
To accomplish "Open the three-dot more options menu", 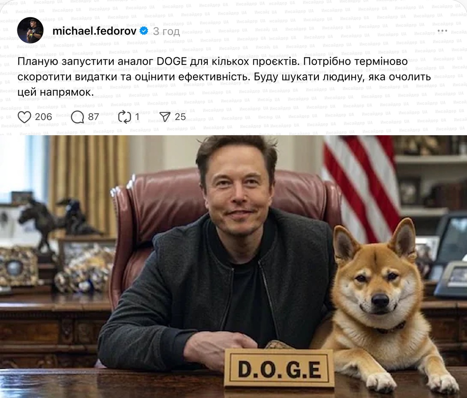I will tap(442, 31).
